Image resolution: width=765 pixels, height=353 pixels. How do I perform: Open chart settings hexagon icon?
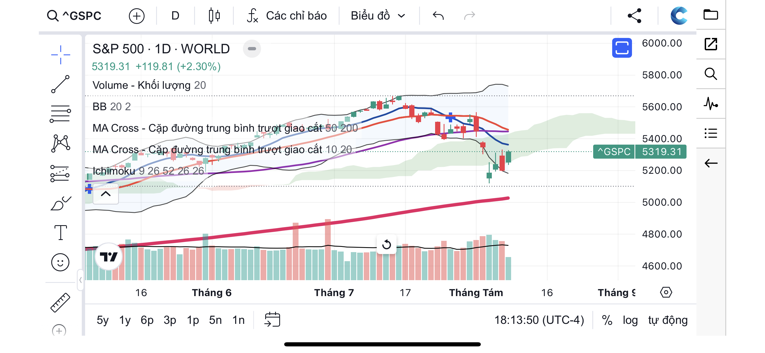(666, 293)
